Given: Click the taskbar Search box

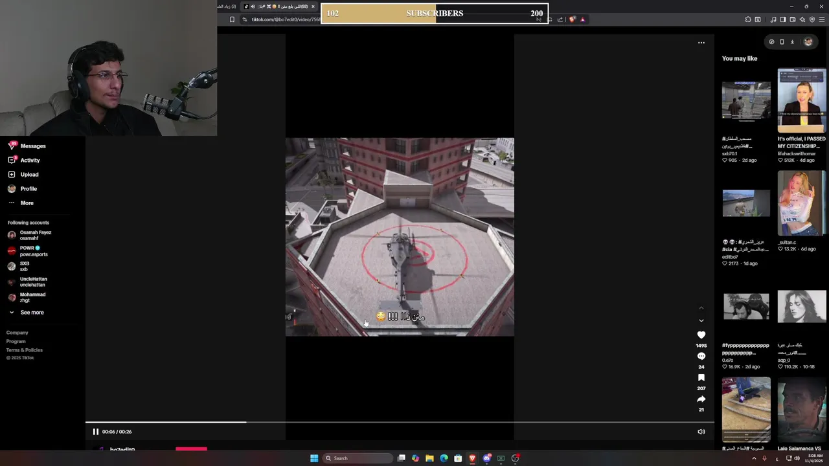Looking at the screenshot, I should click(358, 458).
